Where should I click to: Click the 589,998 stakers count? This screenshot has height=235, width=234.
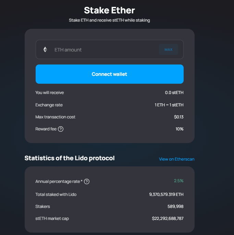(x=175, y=207)
